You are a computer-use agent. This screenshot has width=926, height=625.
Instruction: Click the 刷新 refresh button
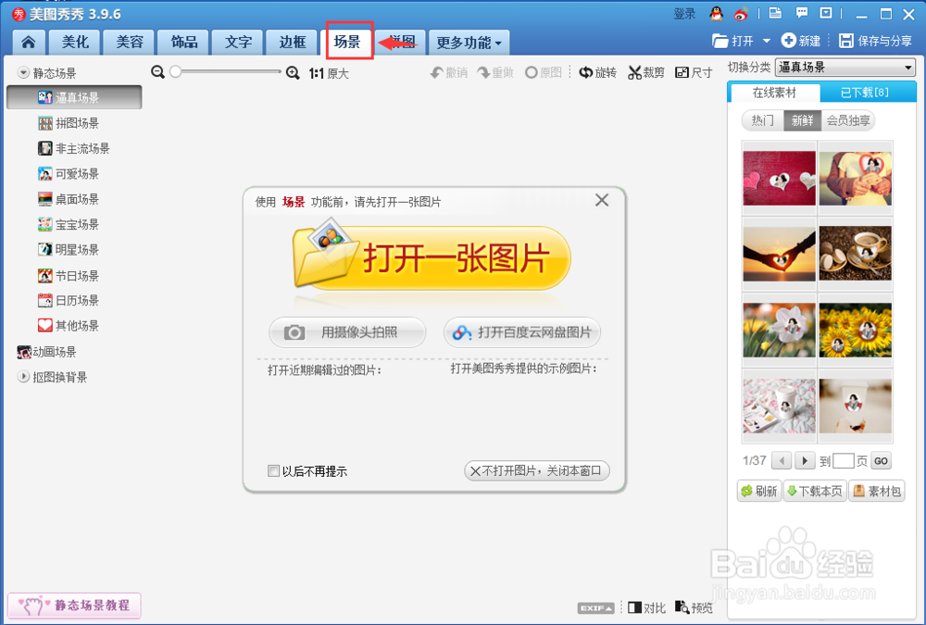[759, 491]
